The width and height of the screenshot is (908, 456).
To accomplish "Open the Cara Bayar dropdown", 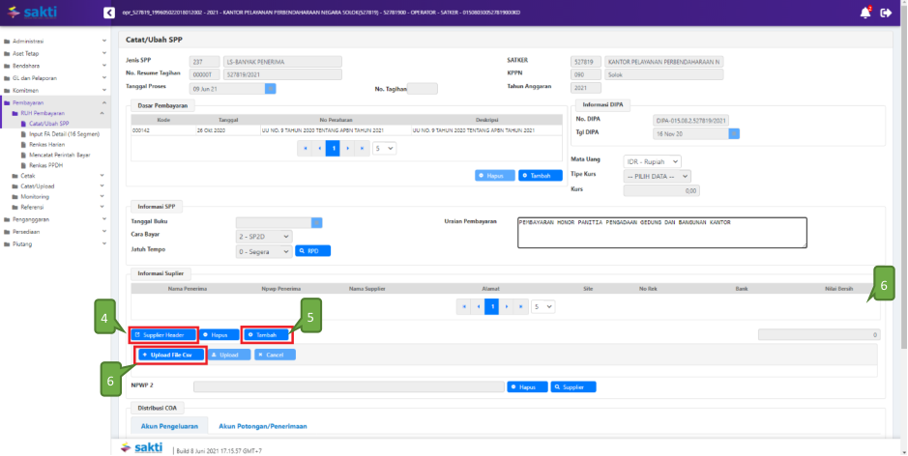I will coord(263,237).
